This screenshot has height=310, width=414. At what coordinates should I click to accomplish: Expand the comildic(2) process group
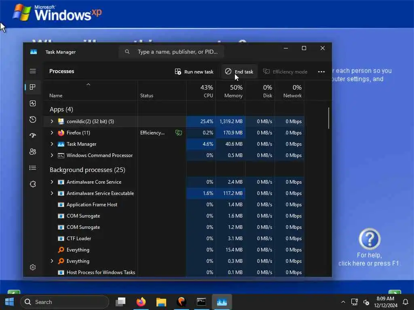tap(52, 121)
